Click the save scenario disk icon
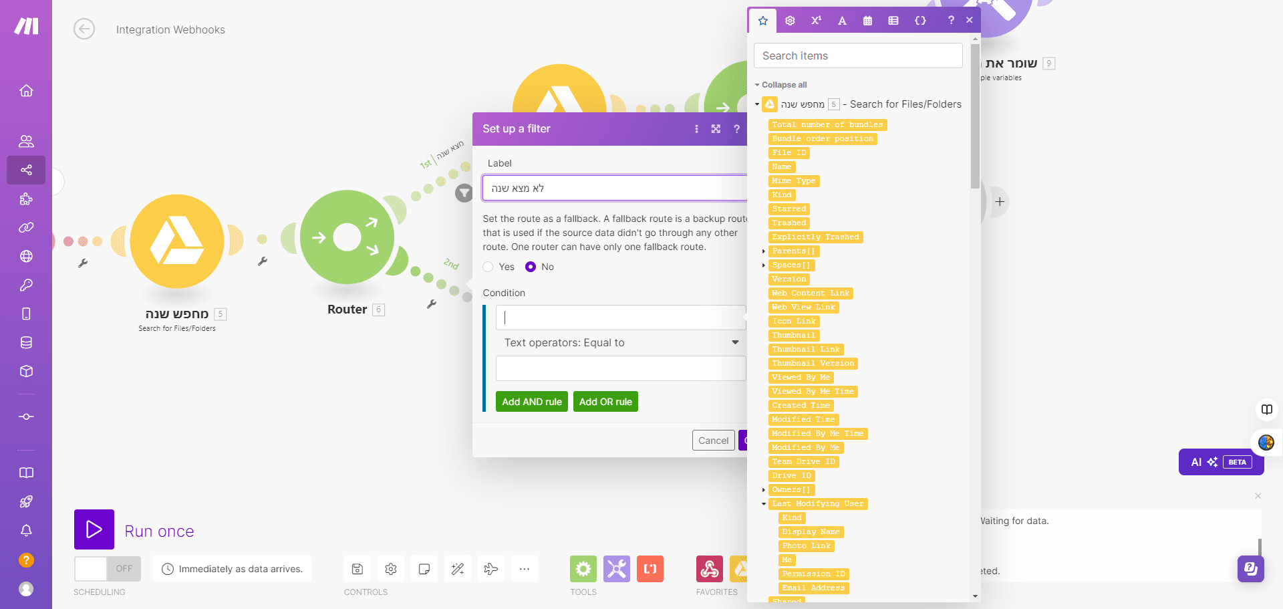Screen dimensions: 1283x609 [x=358, y=569]
